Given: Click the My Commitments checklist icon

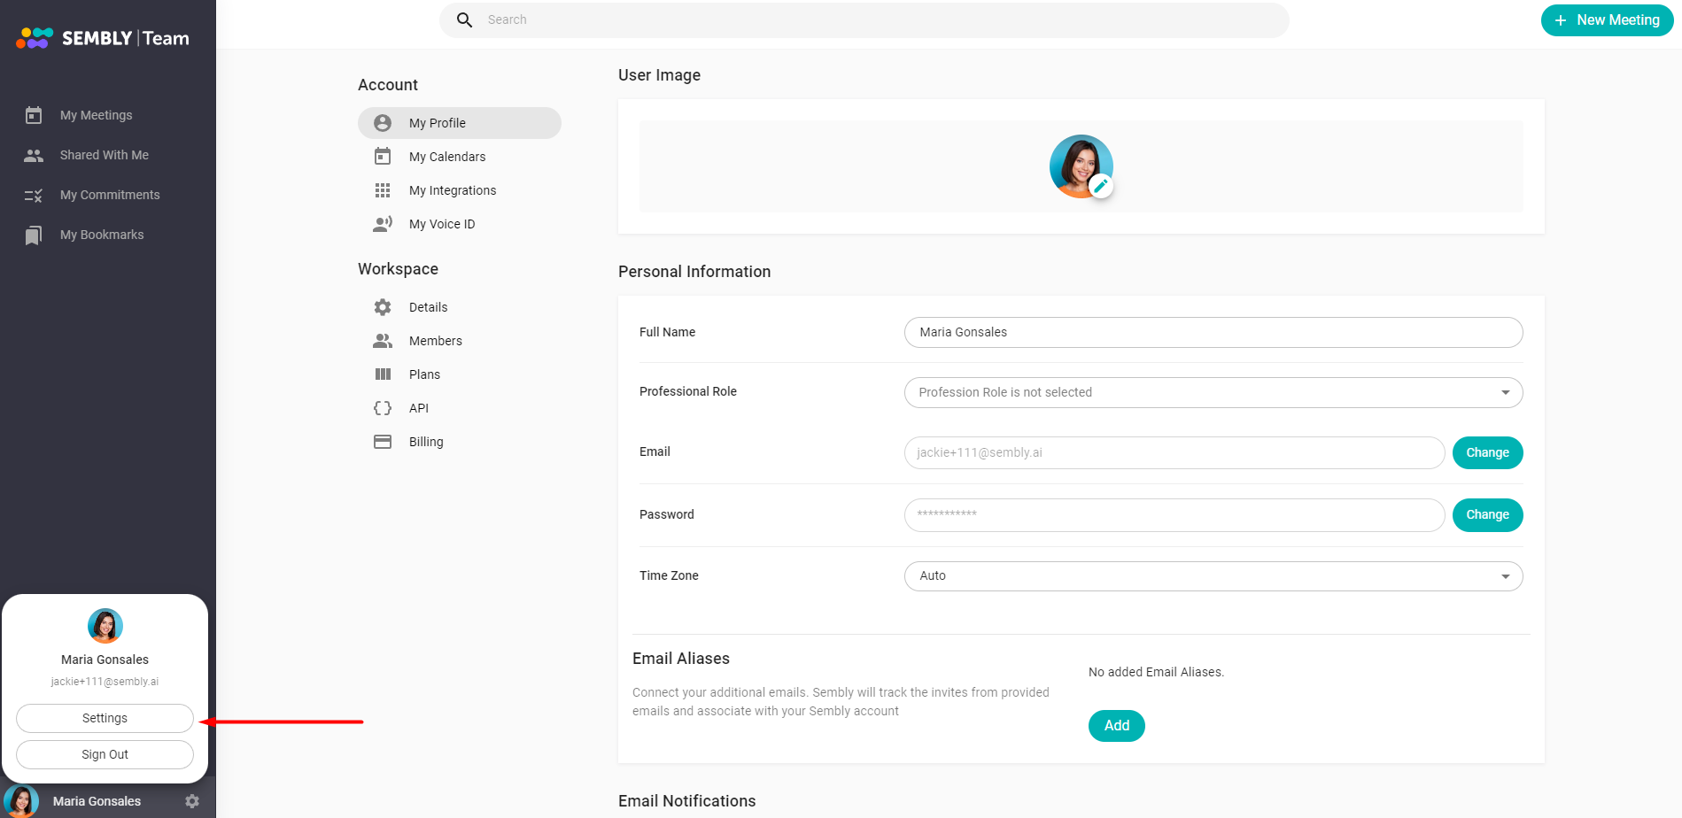Looking at the screenshot, I should (x=34, y=195).
